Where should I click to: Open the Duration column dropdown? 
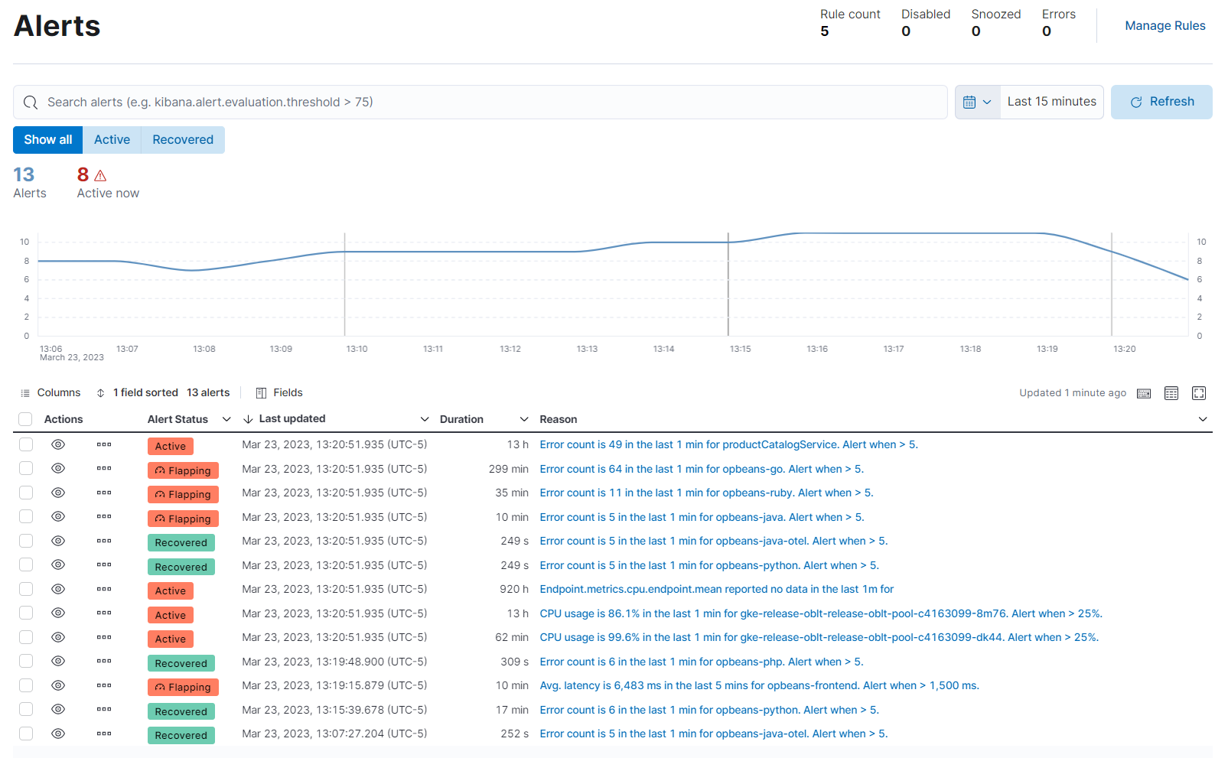pos(524,419)
